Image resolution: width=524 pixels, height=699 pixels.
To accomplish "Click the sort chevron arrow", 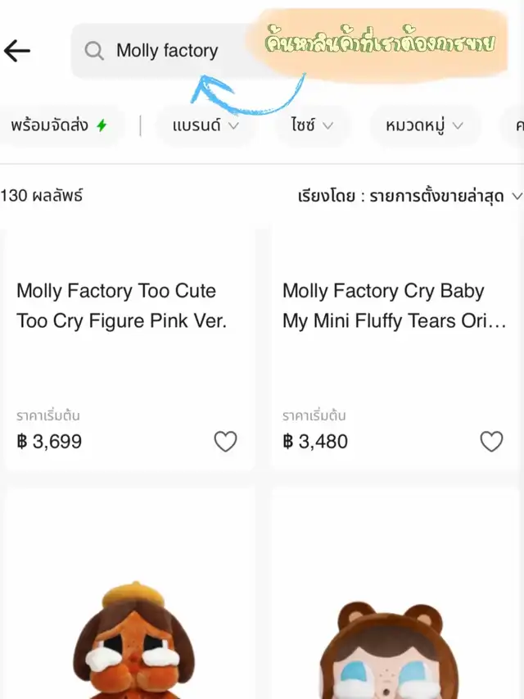I will coord(516,196).
